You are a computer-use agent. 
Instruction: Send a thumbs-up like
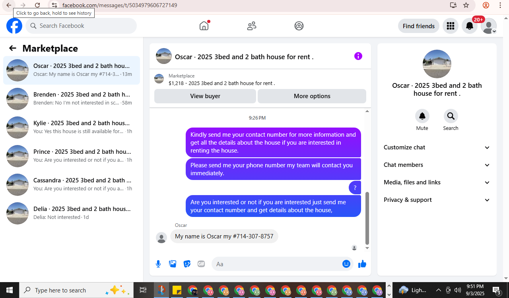(x=362, y=264)
